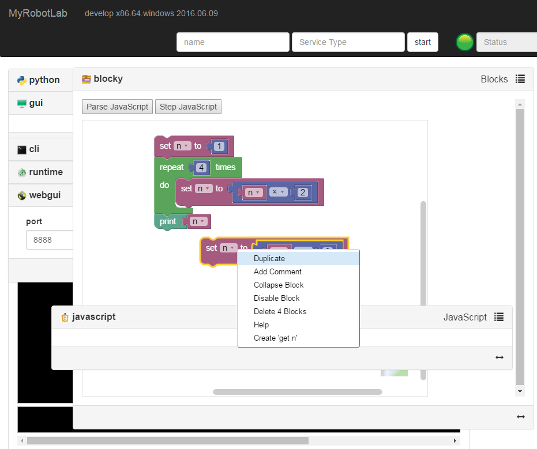Screen dimensions: 537x449
Task: Click the blocky panel icon
Action: point(87,79)
